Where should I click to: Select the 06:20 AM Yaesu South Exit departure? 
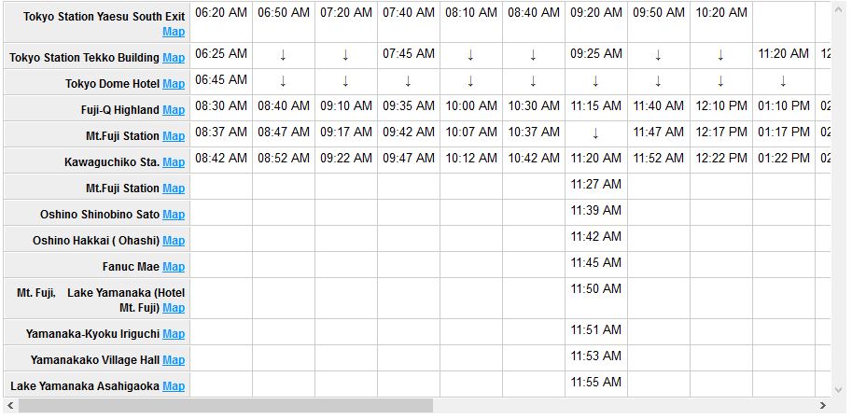click(220, 12)
